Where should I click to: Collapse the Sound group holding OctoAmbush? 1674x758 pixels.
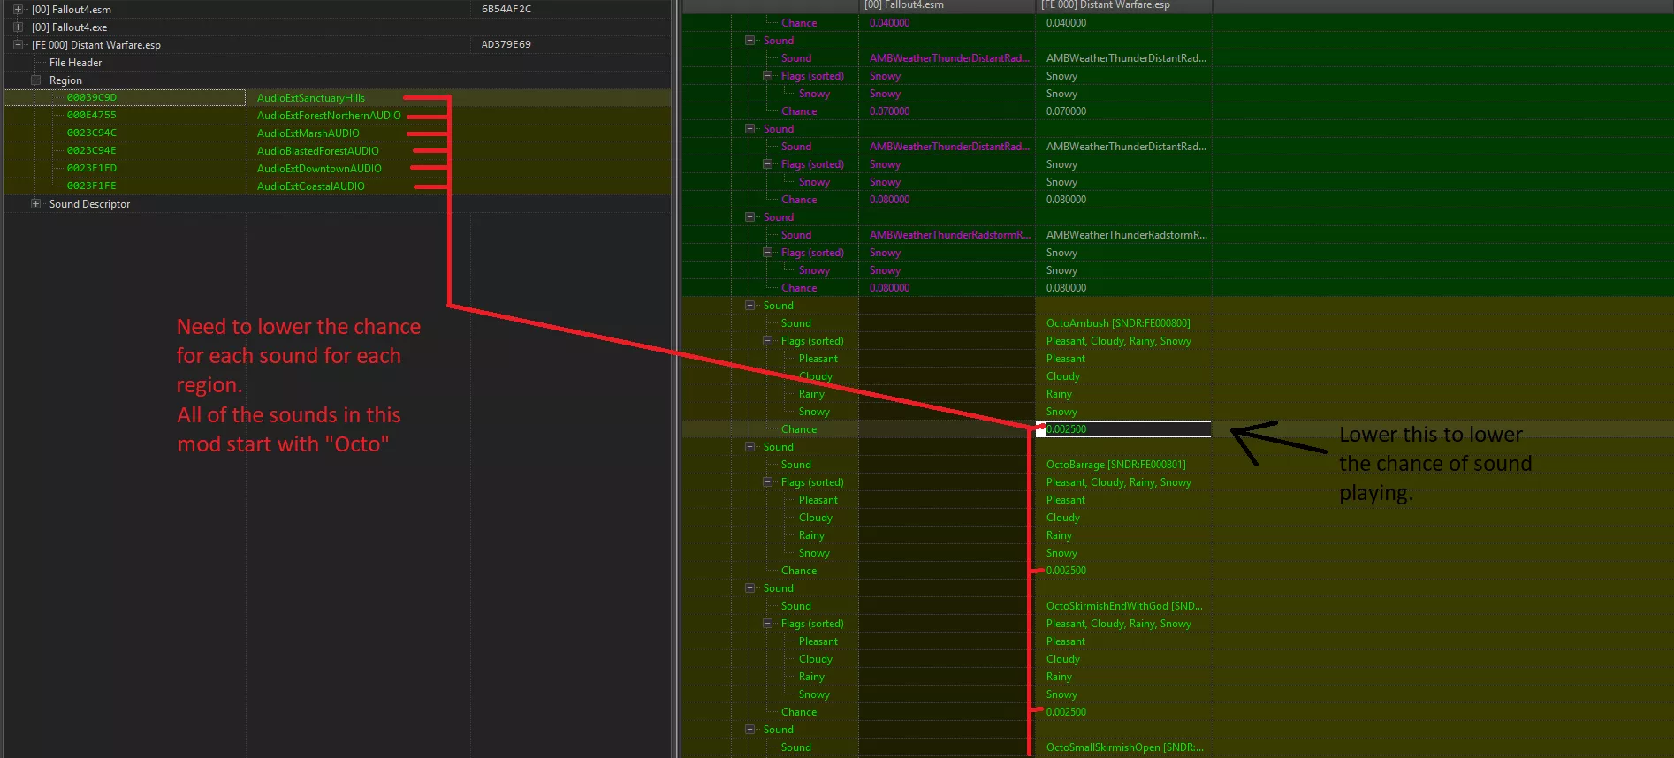point(749,306)
